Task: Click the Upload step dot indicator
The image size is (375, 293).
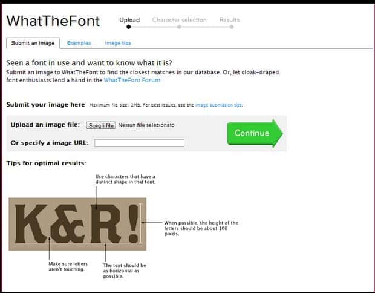Action: (129, 27)
